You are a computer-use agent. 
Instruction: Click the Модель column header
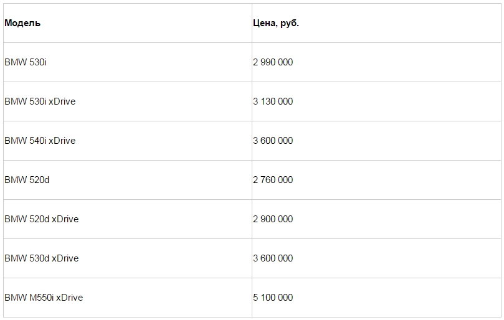coord(128,23)
